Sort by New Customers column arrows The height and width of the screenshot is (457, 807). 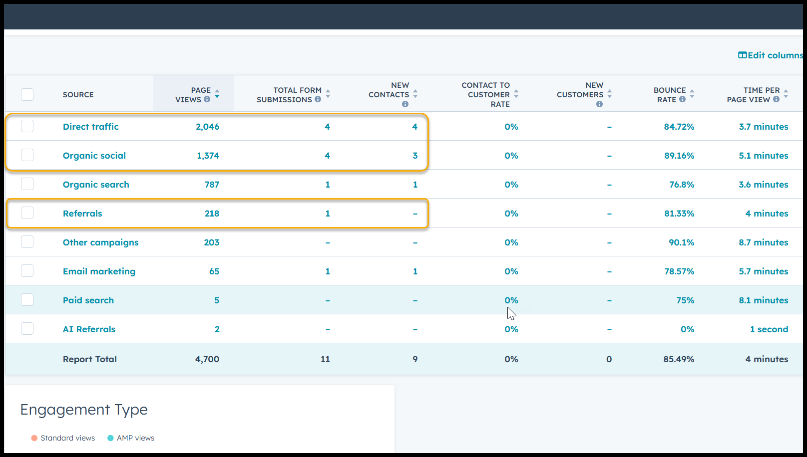[x=610, y=94]
